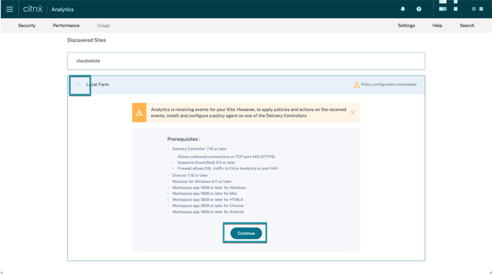The image size is (492, 274).
Task: Click Workspace app 1809 for Android line
Action: (x=208, y=212)
